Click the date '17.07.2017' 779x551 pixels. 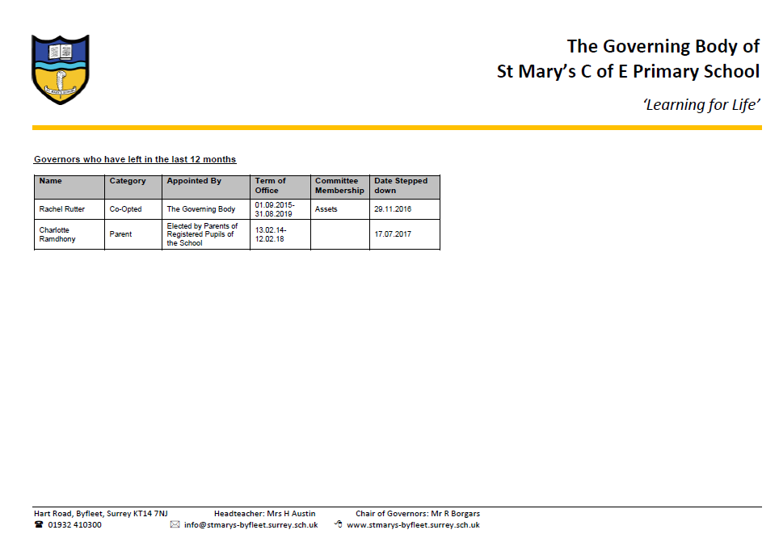pyautogui.click(x=393, y=234)
